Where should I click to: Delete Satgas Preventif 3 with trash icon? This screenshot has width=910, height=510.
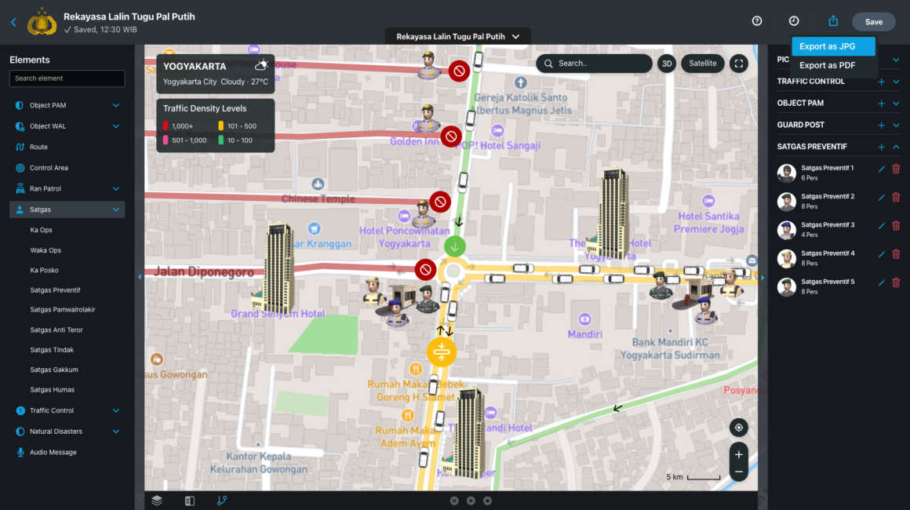(x=896, y=225)
